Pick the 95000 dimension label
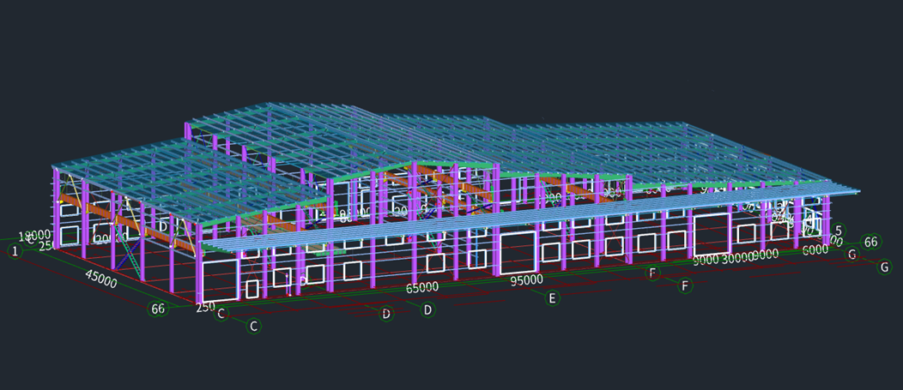 526,279
